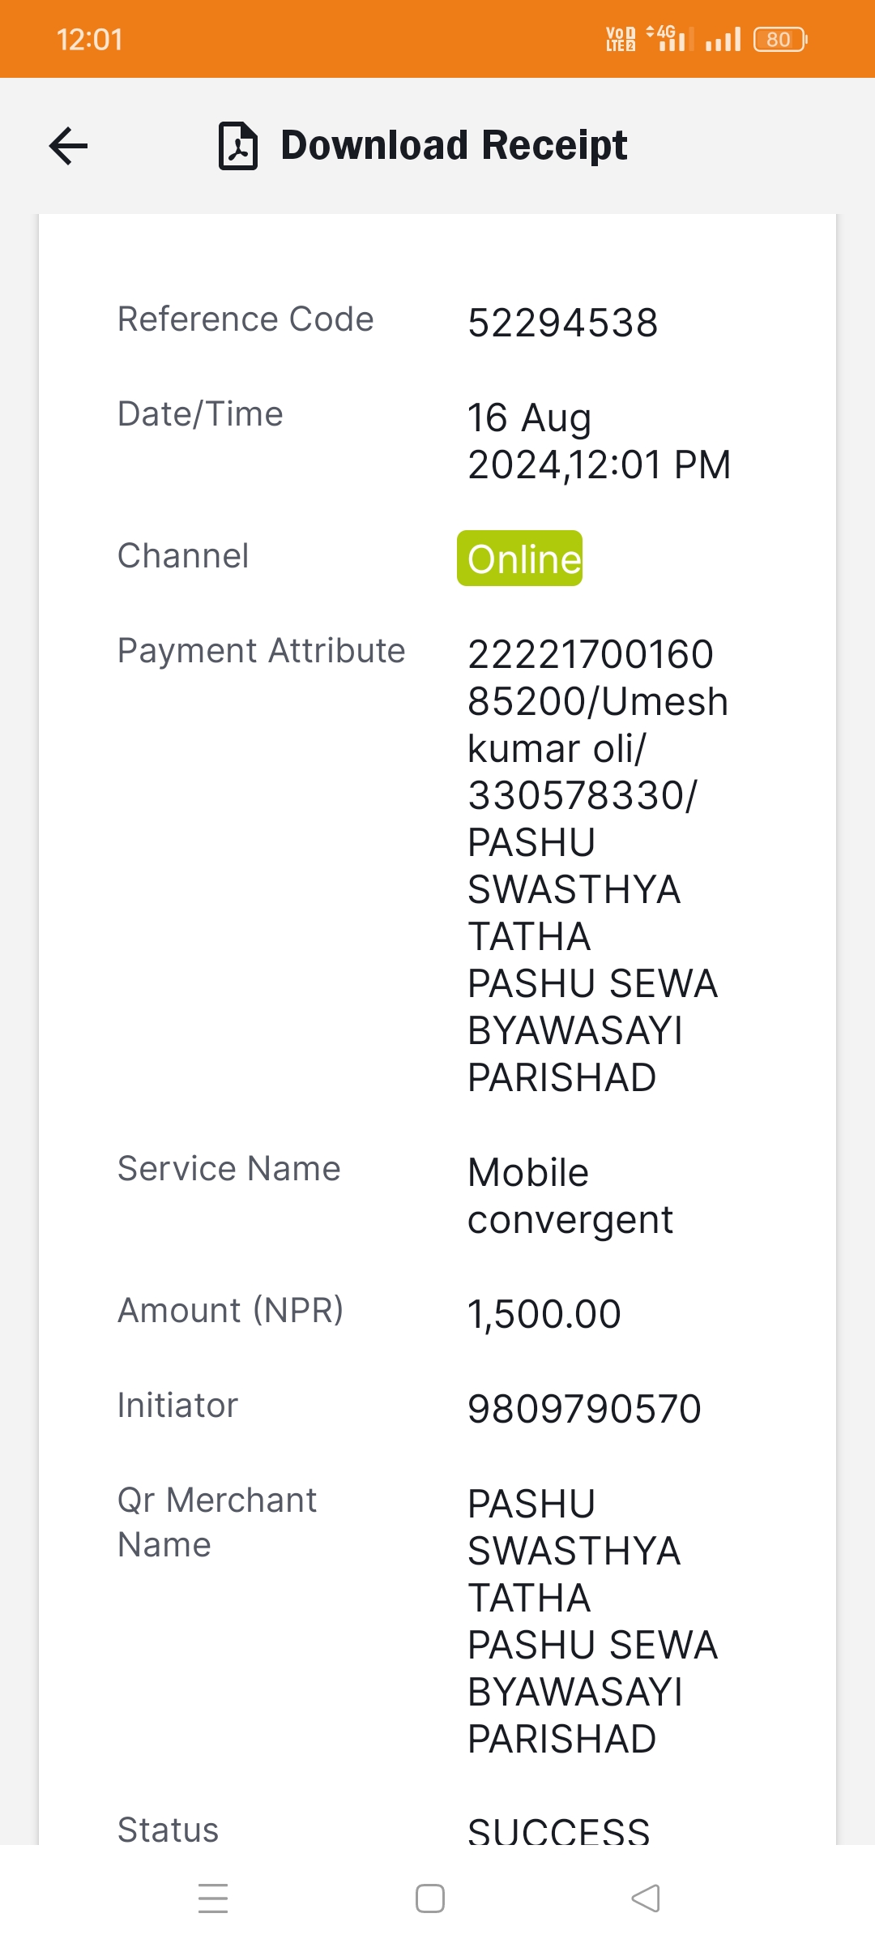Tap the SUCCESS status text
The image size is (875, 1952).
coord(559,1830)
